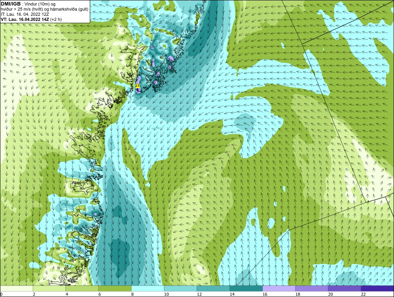Click the scale value '6'
The width and height of the screenshot is (394, 297).
tap(100, 295)
